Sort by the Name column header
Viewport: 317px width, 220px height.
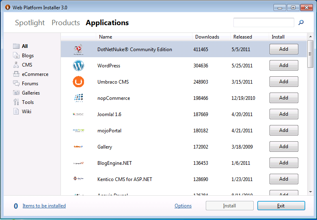tap(144, 37)
